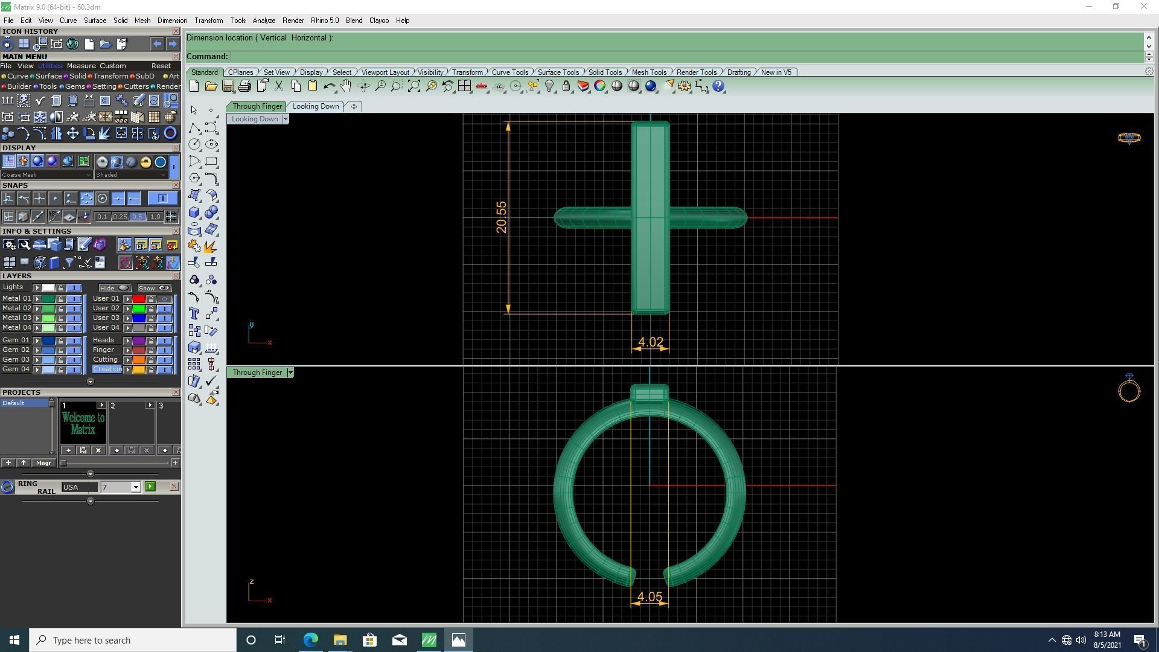Switch to the Curve Tools toolbar tab
The width and height of the screenshot is (1159, 652).
pyautogui.click(x=509, y=72)
